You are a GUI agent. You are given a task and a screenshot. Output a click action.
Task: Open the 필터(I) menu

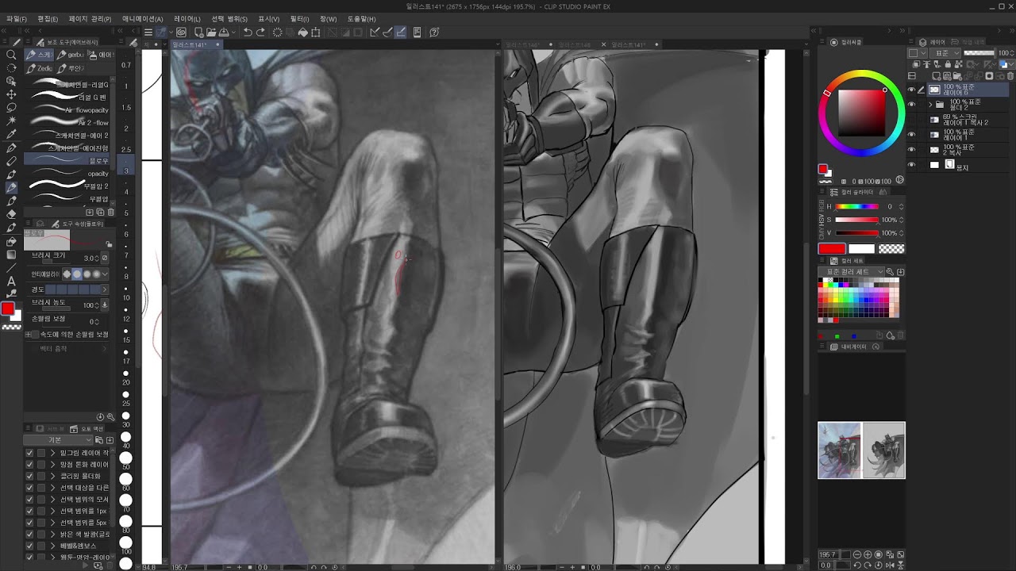point(299,18)
